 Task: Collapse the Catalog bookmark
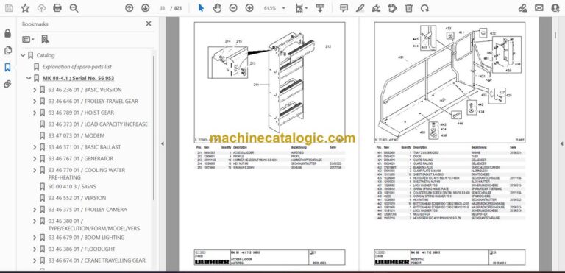pos(23,55)
